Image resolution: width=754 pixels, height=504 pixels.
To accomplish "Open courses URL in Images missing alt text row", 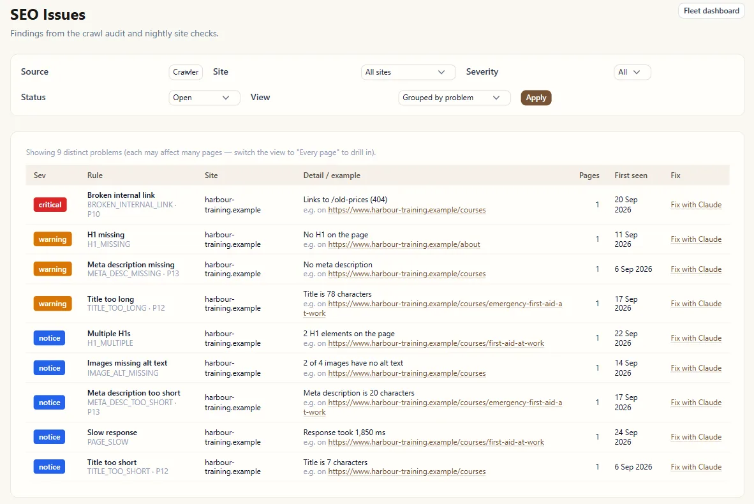I will point(407,373).
